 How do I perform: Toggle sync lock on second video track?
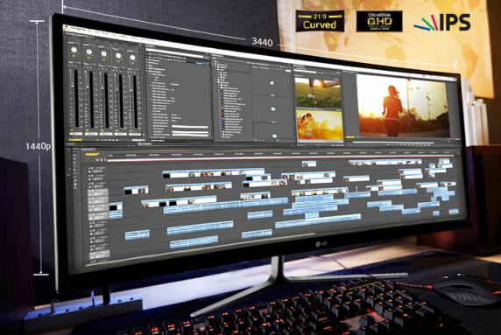click(x=93, y=176)
